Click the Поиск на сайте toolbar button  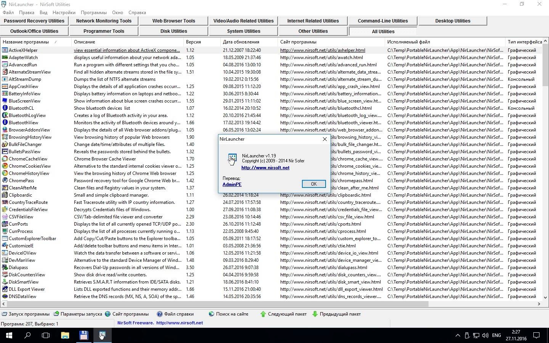coord(228,314)
